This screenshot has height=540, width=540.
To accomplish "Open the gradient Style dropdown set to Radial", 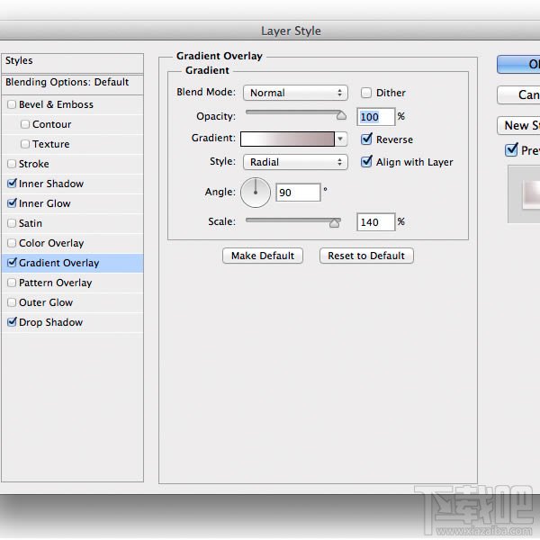I will pos(295,162).
